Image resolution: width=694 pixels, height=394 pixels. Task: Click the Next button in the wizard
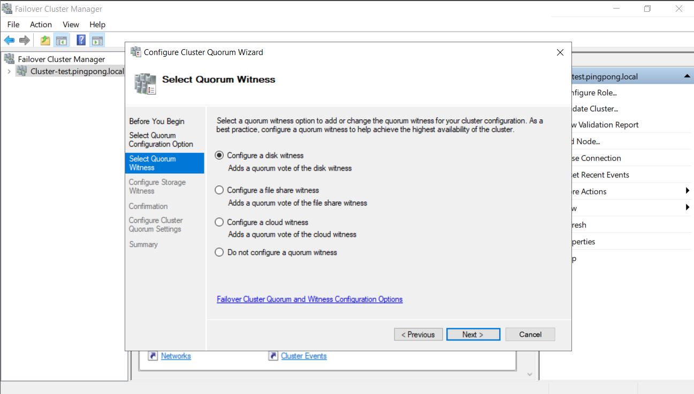pyautogui.click(x=473, y=335)
